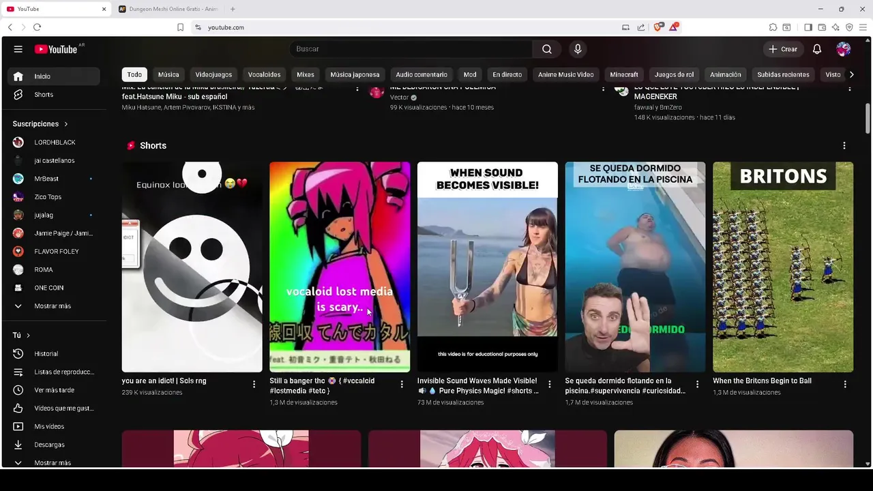873x491 pixels.
Task: Click the Vector channel name link
Action: tap(399, 98)
